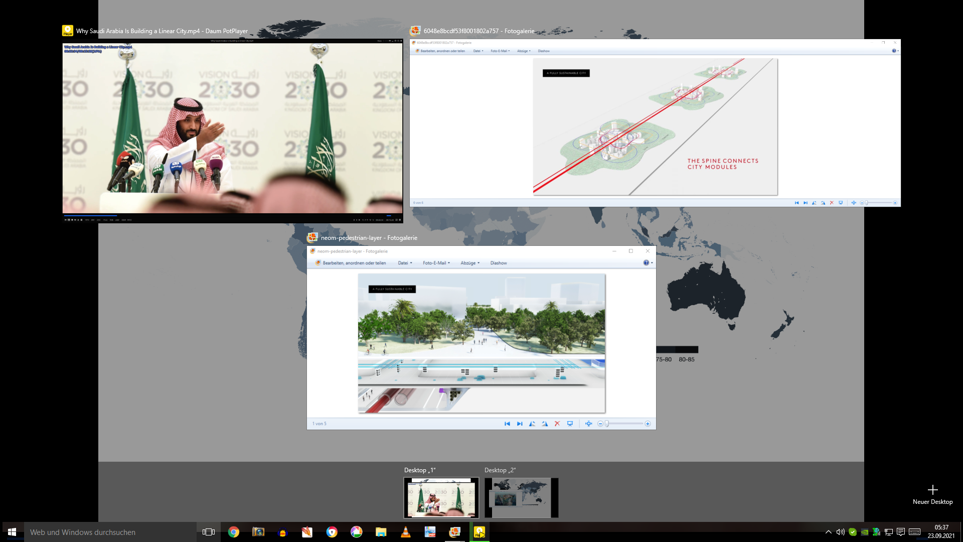Click Abzüge menu in 6048e8bcdf53f8001802a757 window

(x=524, y=51)
